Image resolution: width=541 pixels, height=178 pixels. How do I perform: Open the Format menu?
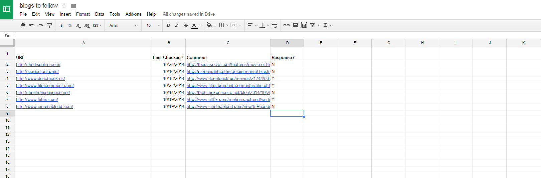click(x=83, y=14)
